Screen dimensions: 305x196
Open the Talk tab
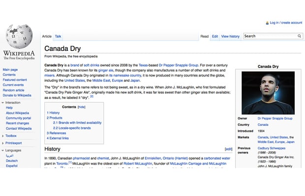click(58, 36)
